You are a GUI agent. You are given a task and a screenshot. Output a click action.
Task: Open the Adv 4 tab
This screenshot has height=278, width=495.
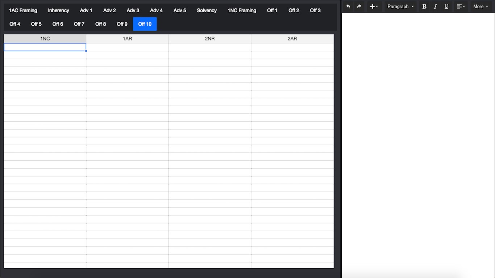pyautogui.click(x=156, y=10)
